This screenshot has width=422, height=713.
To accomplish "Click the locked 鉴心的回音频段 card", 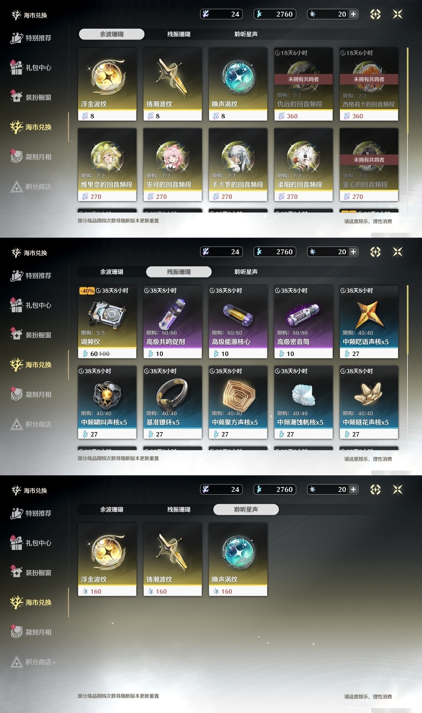I will click(x=369, y=165).
